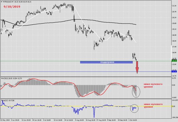Click the 21.34 level on the price scale
Image resolution: width=178 pixels, height=122 pixels.
[x=175, y=5]
